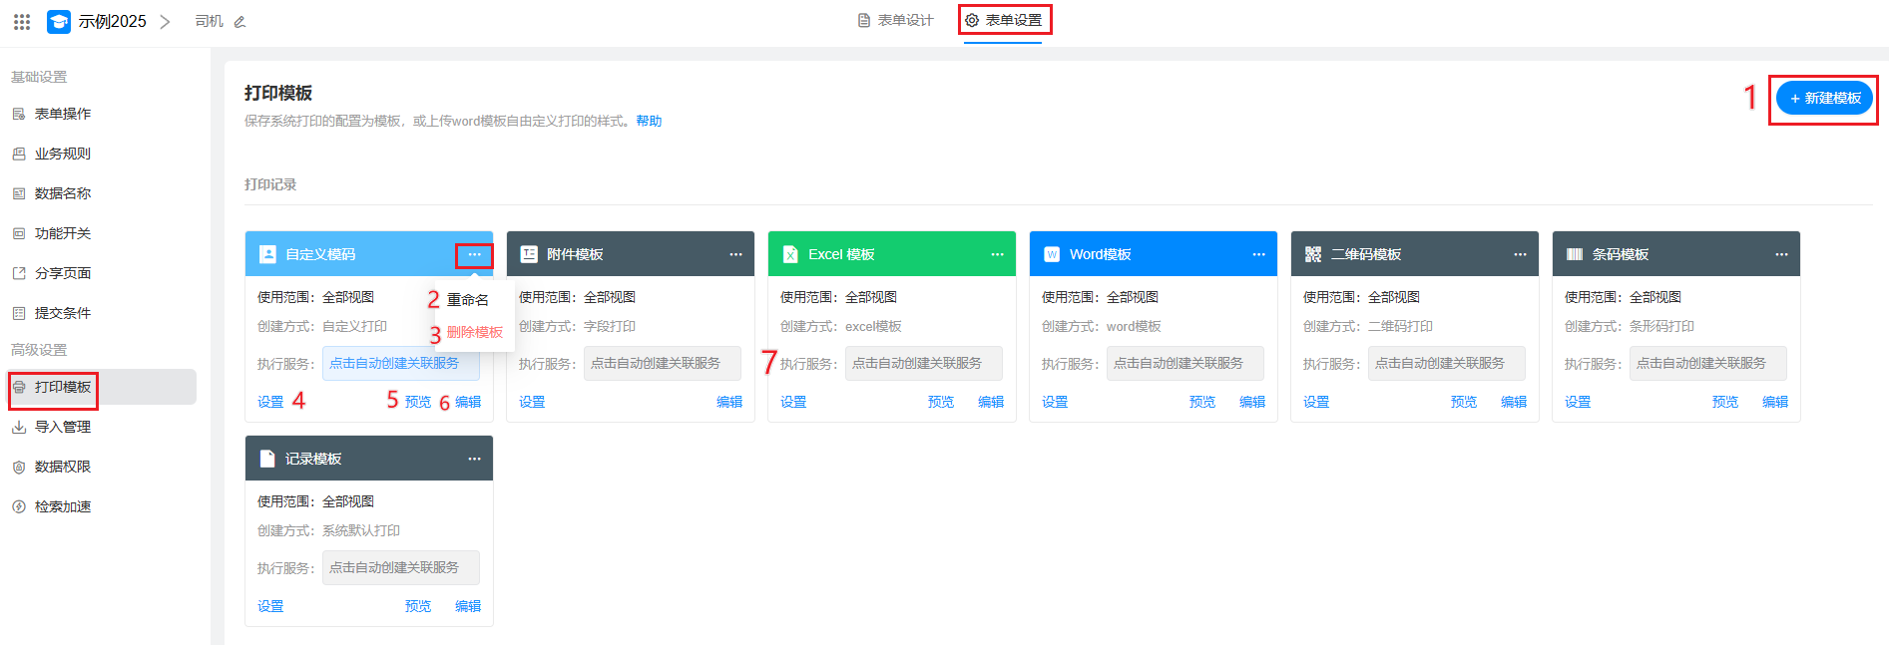Viewport: 1889px width, 645px height.
Task: Click the 执行服务 field on 二维码模板 card
Action: 1446,363
